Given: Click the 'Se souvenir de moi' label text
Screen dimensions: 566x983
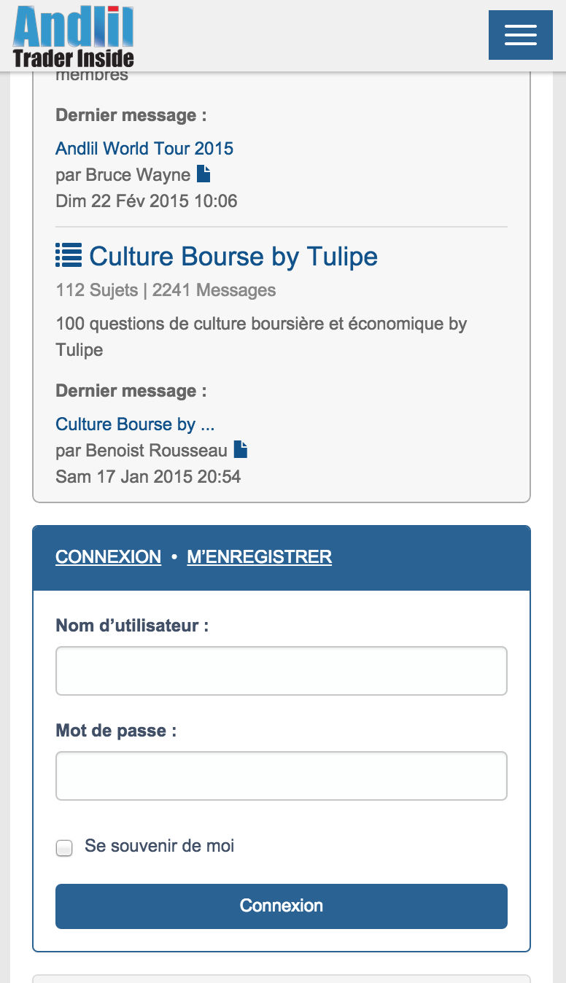Looking at the screenshot, I should click(x=159, y=846).
